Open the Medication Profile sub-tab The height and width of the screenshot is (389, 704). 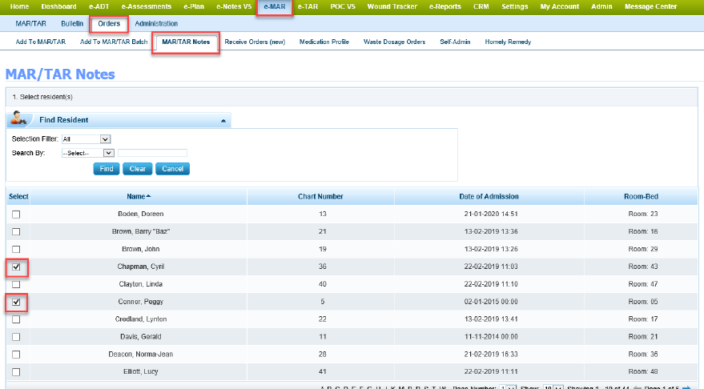(x=324, y=42)
